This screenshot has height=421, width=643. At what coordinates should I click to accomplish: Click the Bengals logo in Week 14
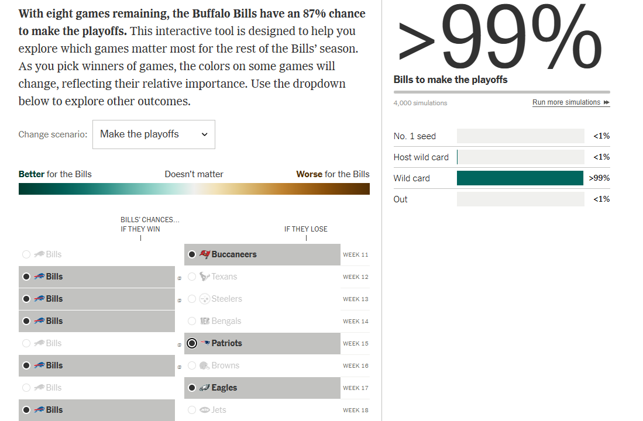tap(205, 321)
